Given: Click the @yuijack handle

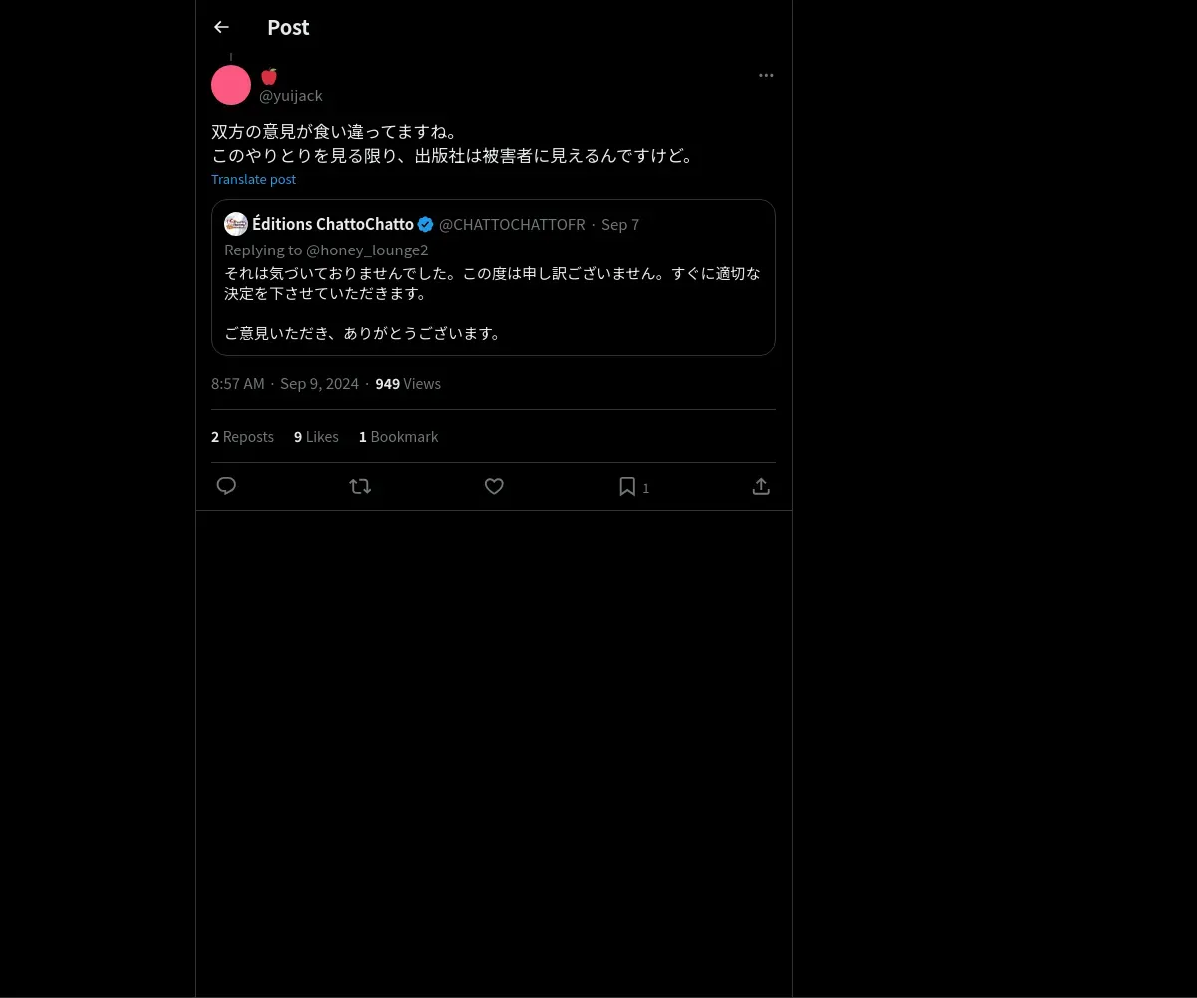Looking at the screenshot, I should tap(291, 96).
